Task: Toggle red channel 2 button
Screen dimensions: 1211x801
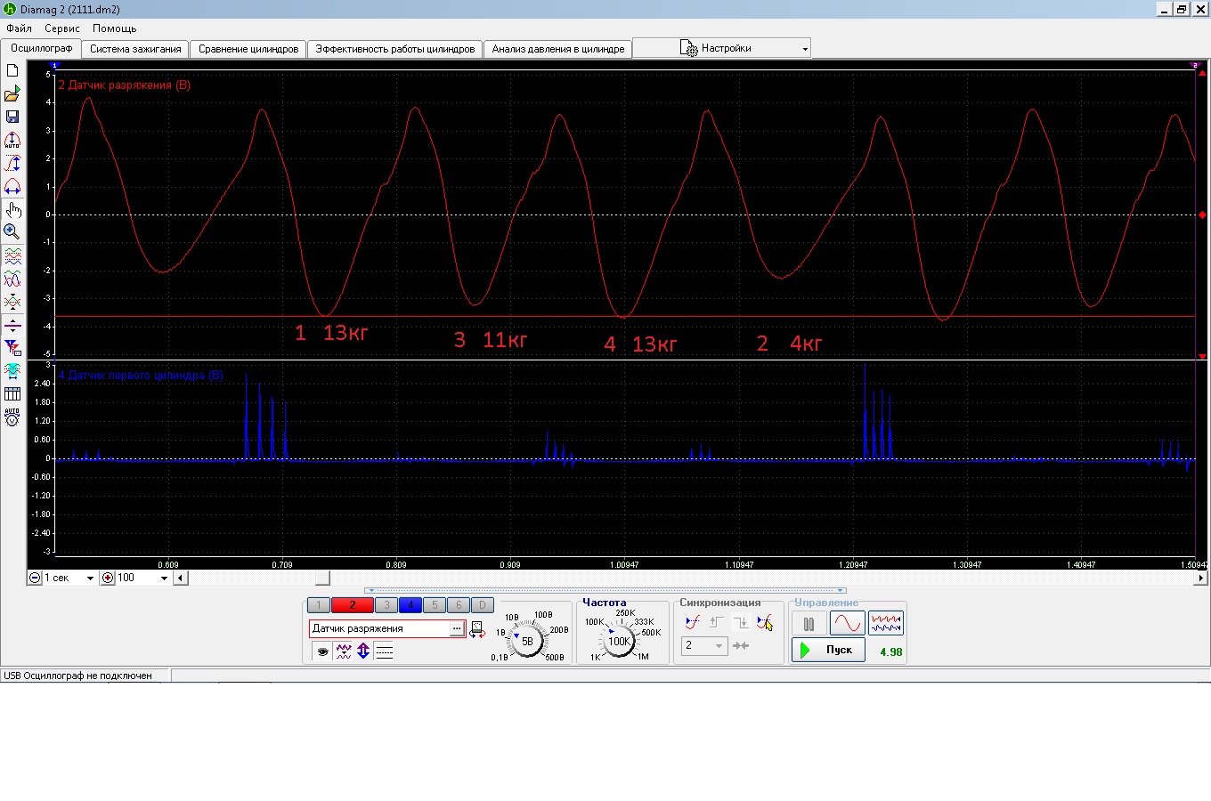Action: tap(353, 605)
